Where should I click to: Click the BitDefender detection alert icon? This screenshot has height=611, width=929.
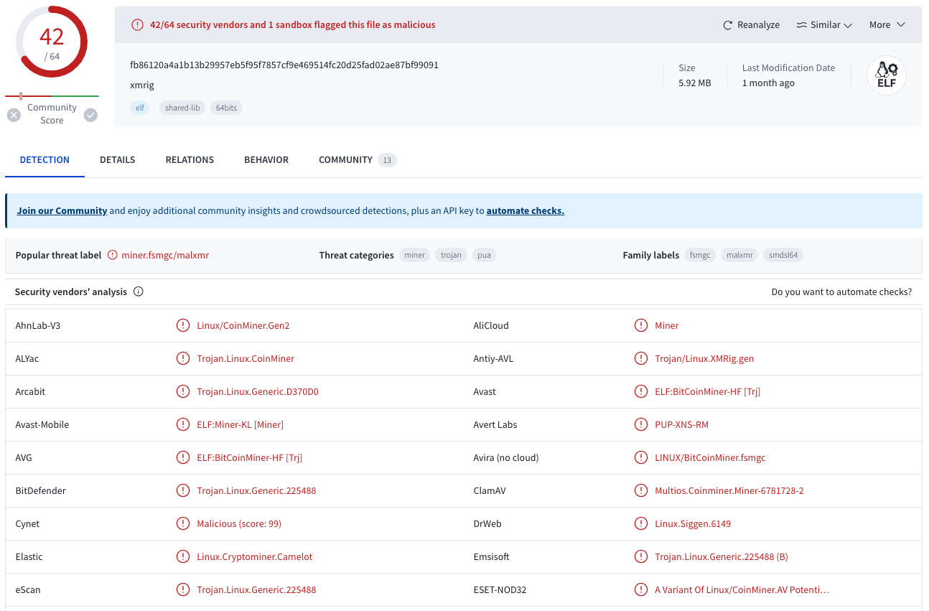tap(183, 491)
